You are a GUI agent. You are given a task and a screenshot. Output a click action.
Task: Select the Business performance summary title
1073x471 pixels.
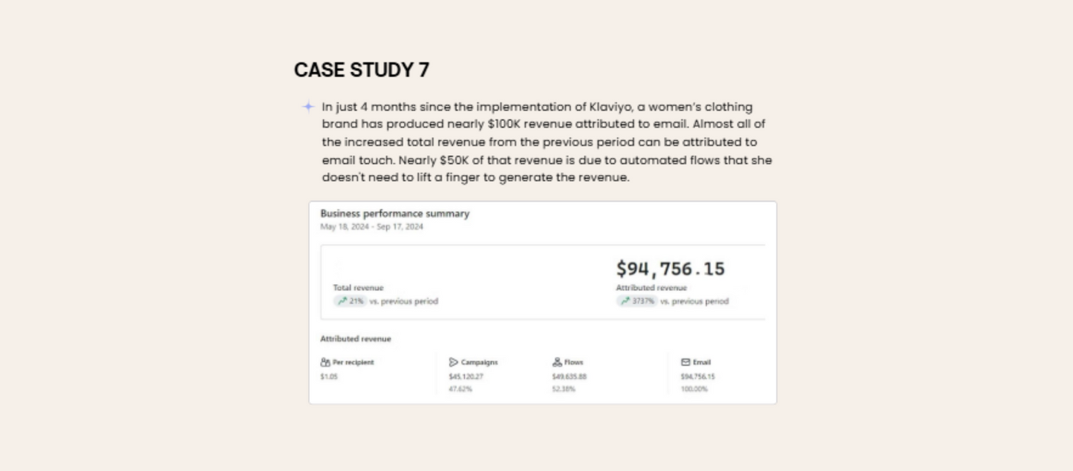click(x=394, y=214)
